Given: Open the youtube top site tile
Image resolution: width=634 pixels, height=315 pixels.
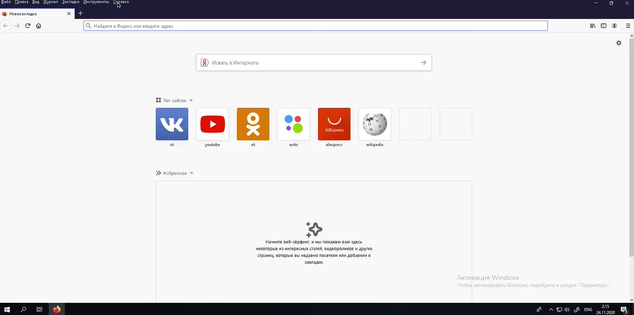Looking at the screenshot, I should pyautogui.click(x=212, y=124).
